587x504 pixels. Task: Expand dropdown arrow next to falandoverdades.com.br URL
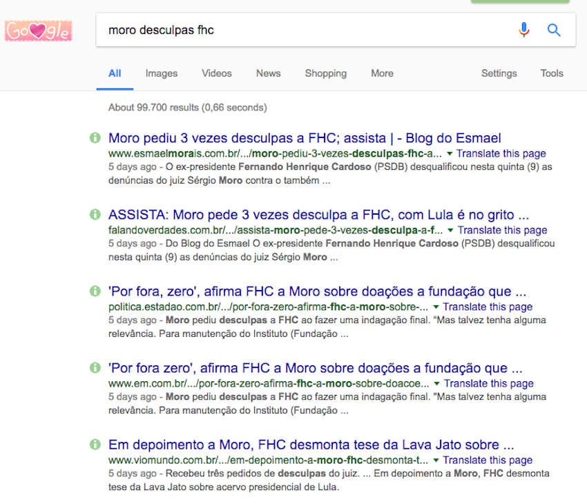(451, 231)
